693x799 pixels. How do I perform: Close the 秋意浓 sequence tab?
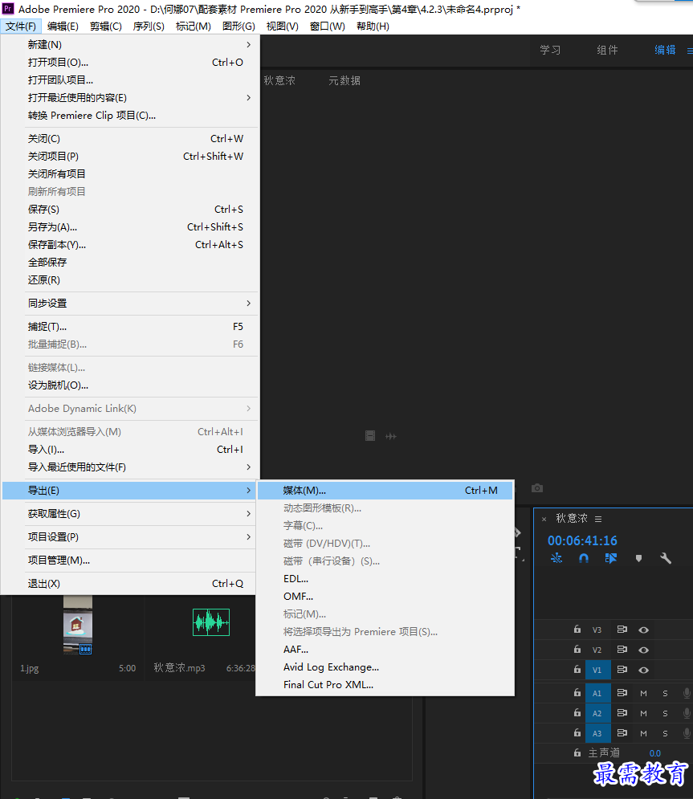tap(544, 520)
